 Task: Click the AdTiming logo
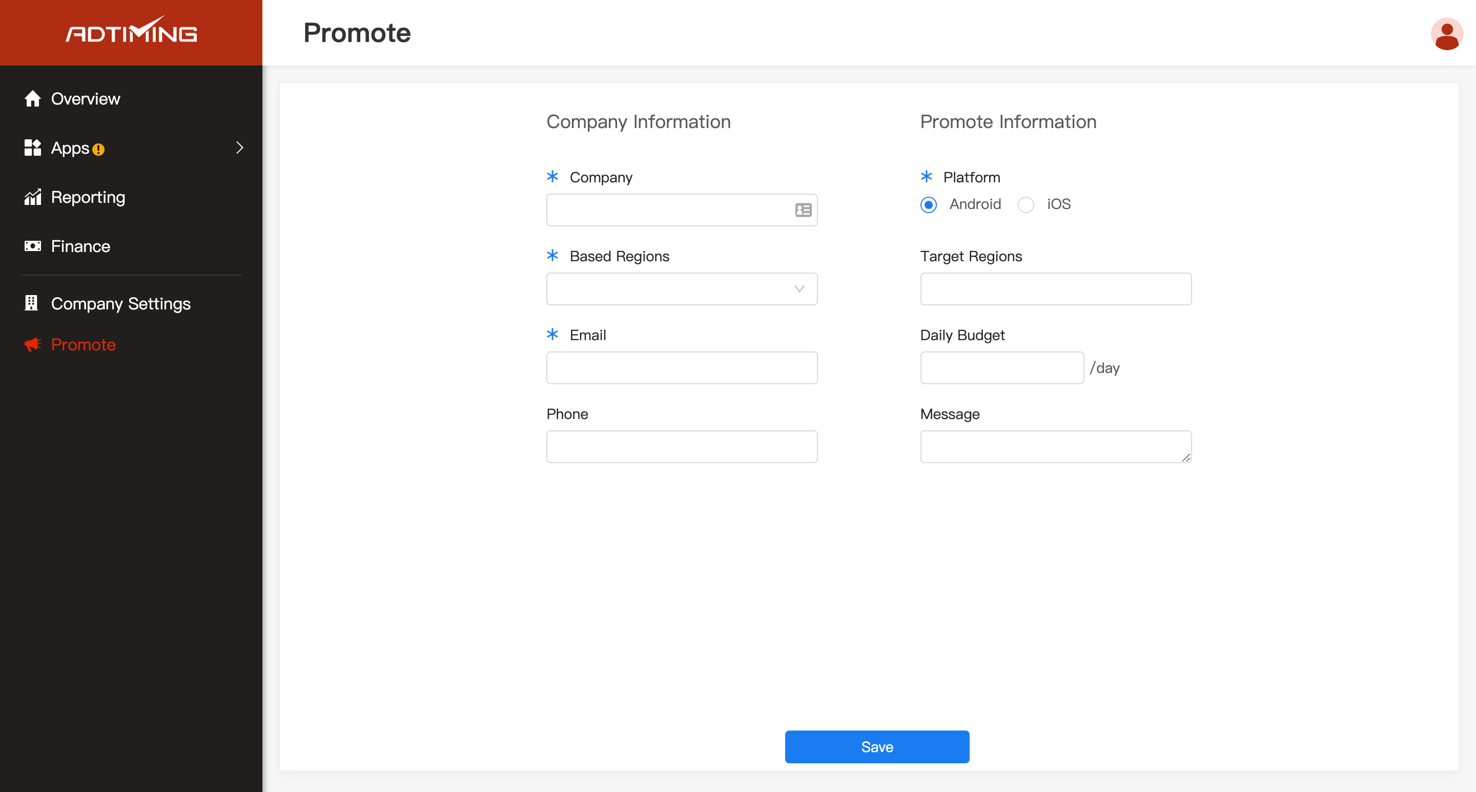(130, 32)
